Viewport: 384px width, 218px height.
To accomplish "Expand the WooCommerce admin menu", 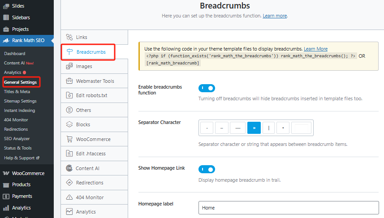I will point(28,173).
